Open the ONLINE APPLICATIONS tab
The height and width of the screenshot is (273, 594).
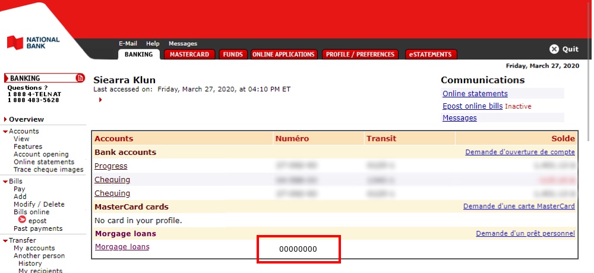pyautogui.click(x=283, y=54)
